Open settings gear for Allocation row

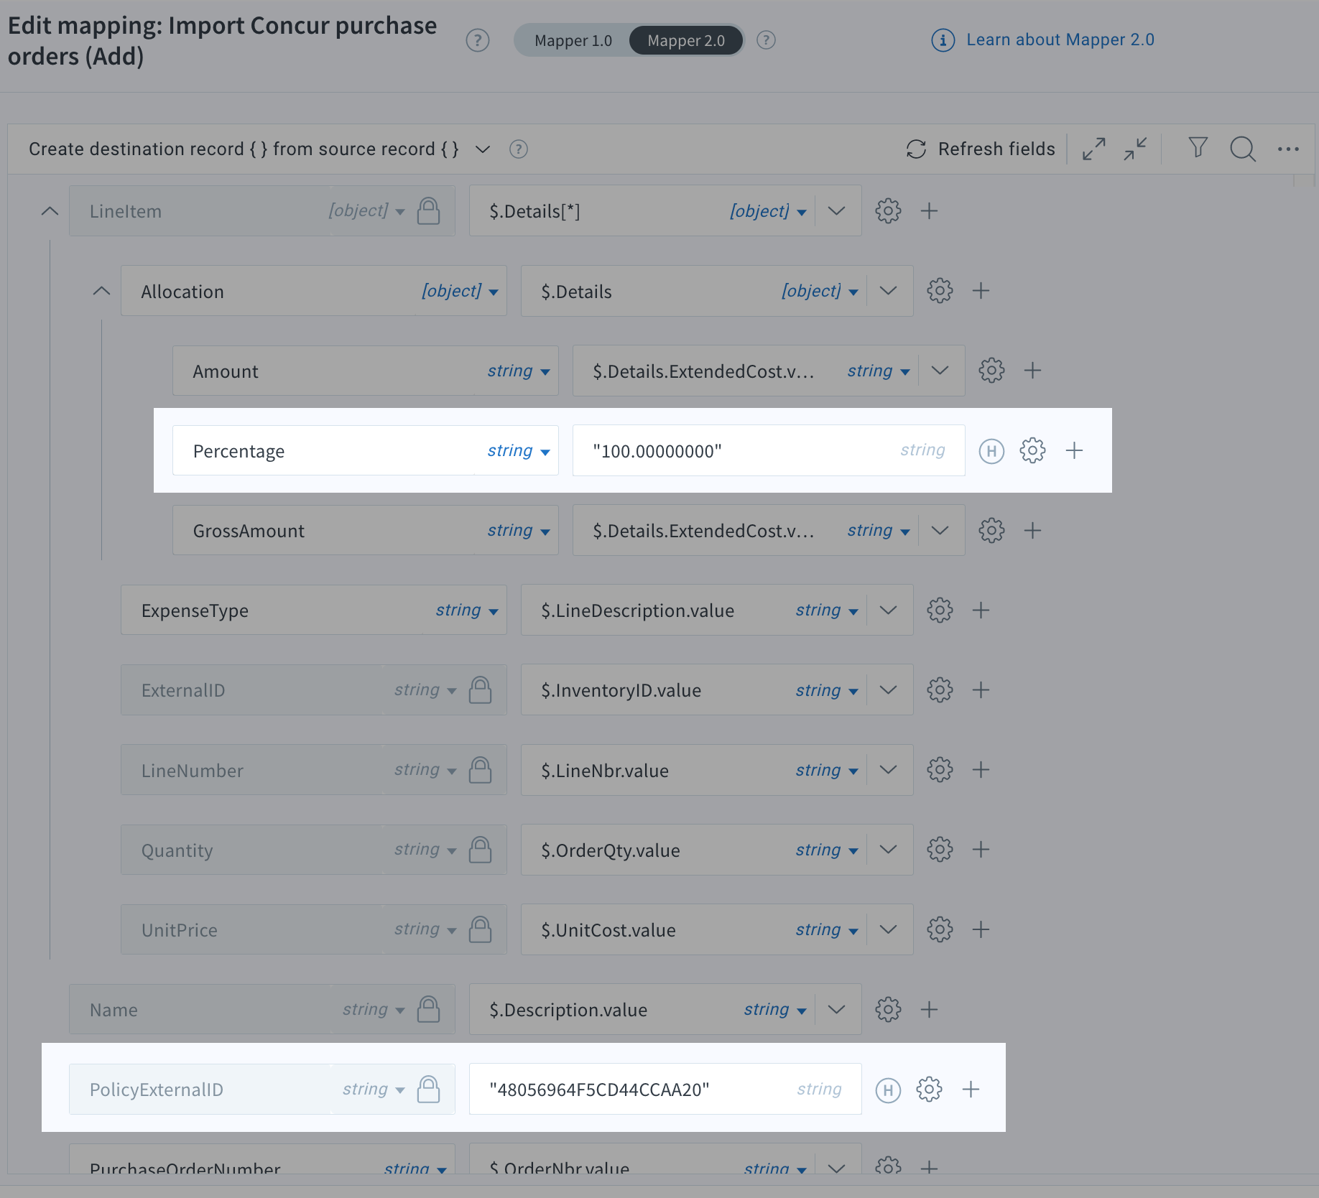940,291
